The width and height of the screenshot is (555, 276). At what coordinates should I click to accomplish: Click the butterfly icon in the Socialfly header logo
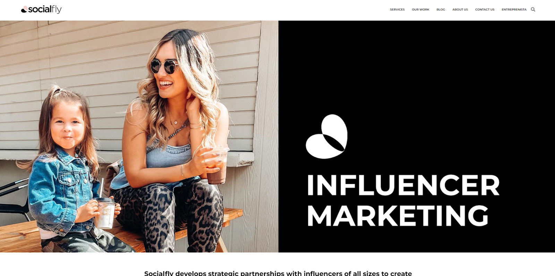pos(24,9)
